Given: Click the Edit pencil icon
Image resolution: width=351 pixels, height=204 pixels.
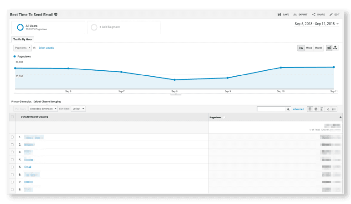Looking at the screenshot, I should (331, 15).
